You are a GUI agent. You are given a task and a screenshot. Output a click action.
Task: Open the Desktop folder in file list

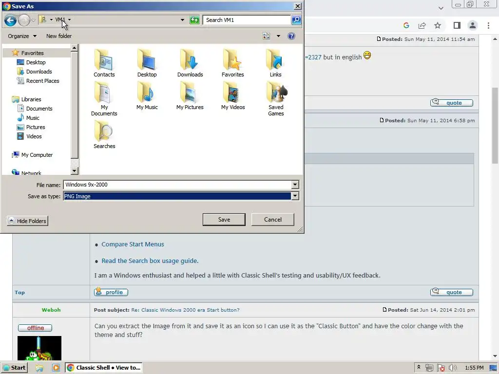click(x=147, y=63)
